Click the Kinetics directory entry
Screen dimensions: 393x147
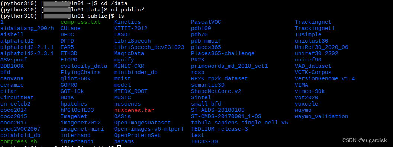pos(127,22)
